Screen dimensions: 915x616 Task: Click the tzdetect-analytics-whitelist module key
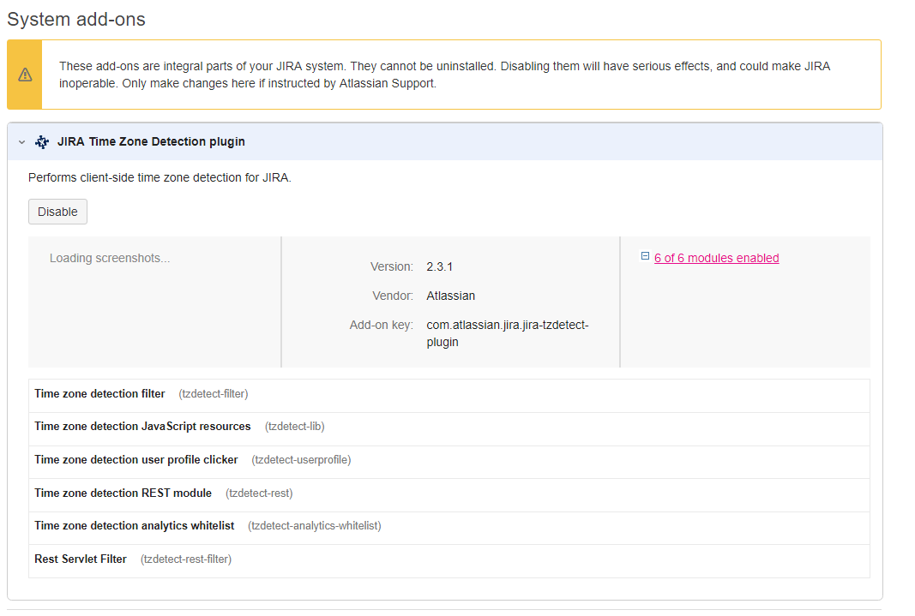(x=315, y=526)
